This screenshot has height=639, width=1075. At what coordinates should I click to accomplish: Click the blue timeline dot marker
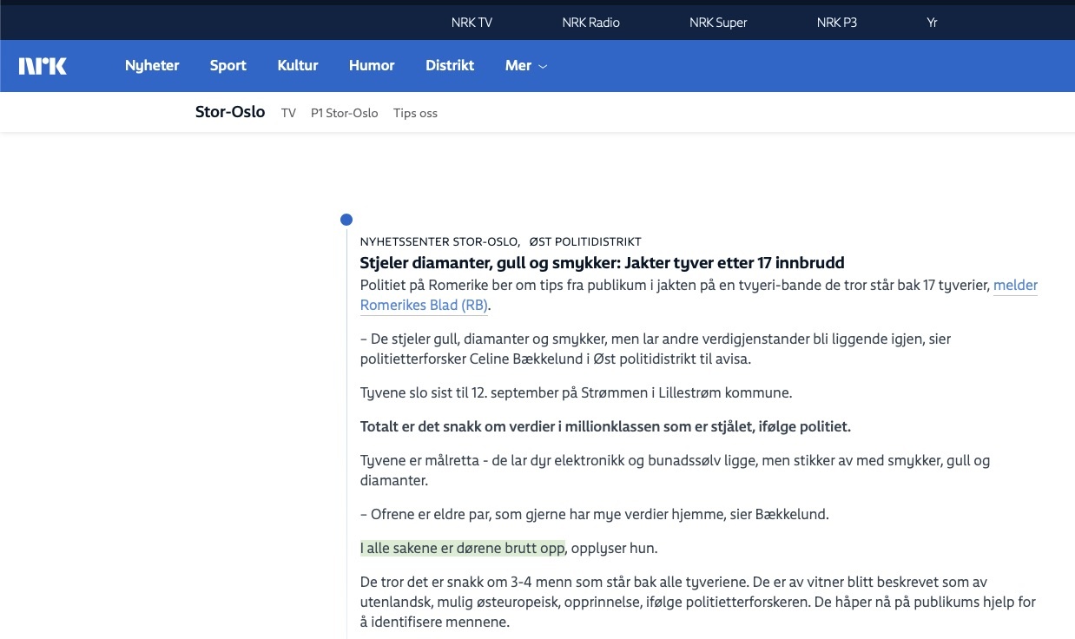[346, 220]
